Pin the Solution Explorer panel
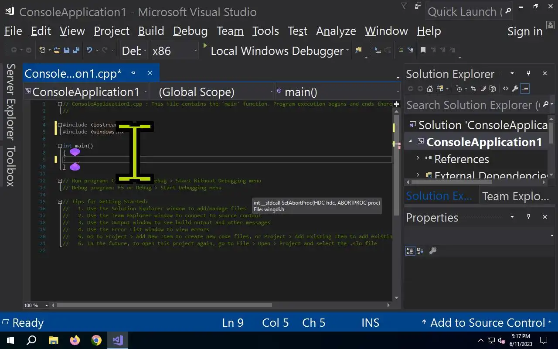 pyautogui.click(x=528, y=73)
